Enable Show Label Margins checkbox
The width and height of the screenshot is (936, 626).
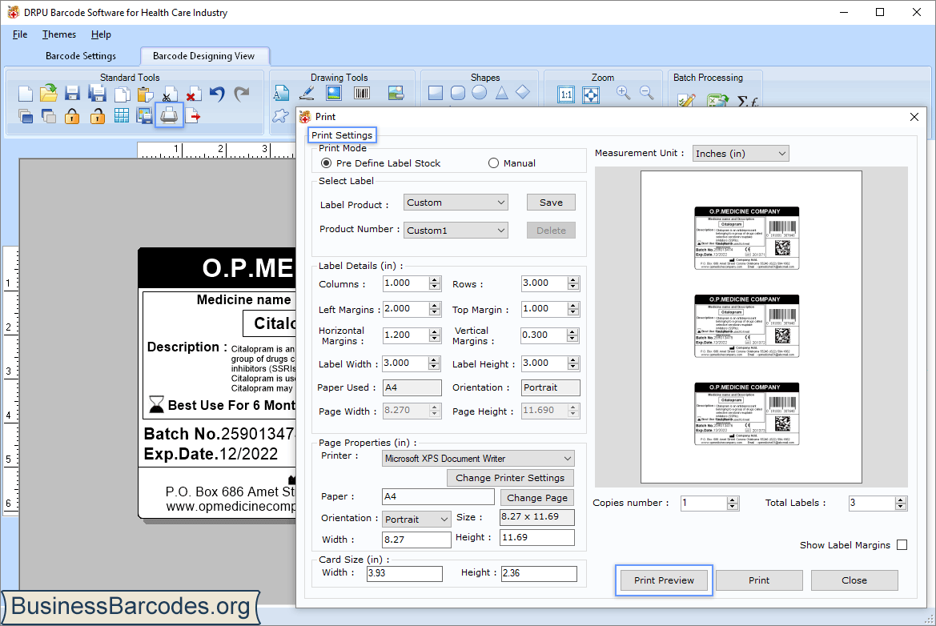[x=902, y=545]
